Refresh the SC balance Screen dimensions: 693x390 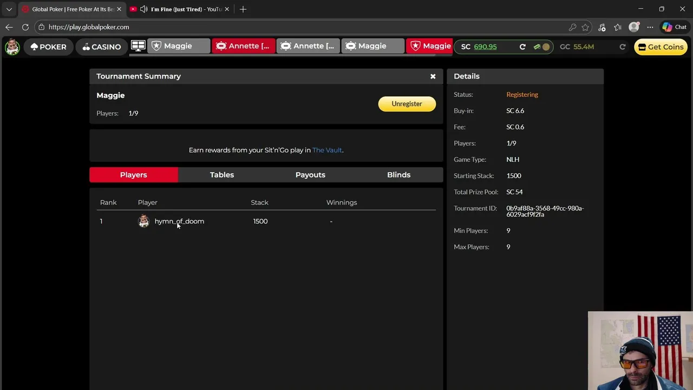522,47
